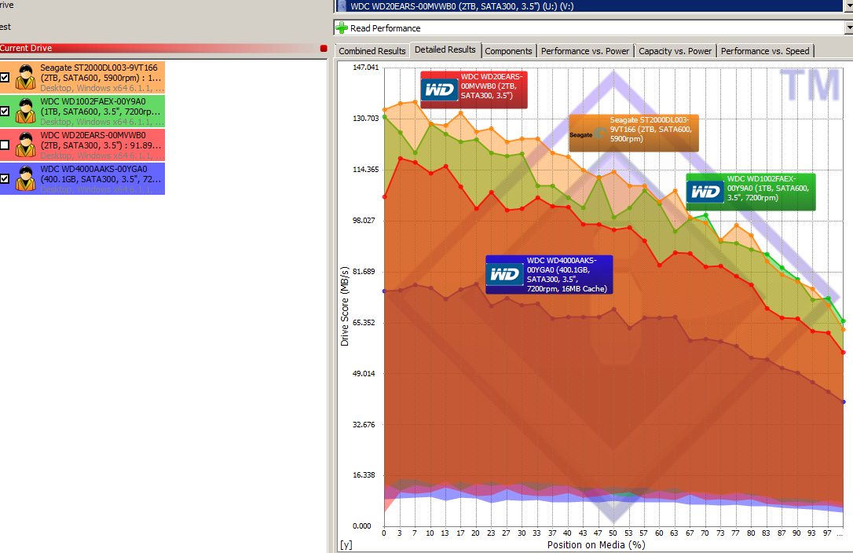
Task: Click the Position on Media (%) axis title
Action: (x=596, y=545)
